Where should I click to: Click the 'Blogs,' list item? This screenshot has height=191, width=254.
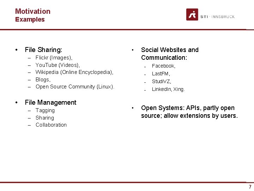pyautogui.click(x=43, y=80)
